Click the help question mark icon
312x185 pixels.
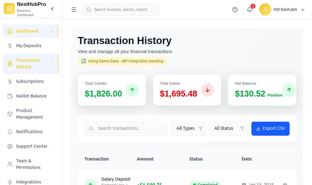coord(235,10)
